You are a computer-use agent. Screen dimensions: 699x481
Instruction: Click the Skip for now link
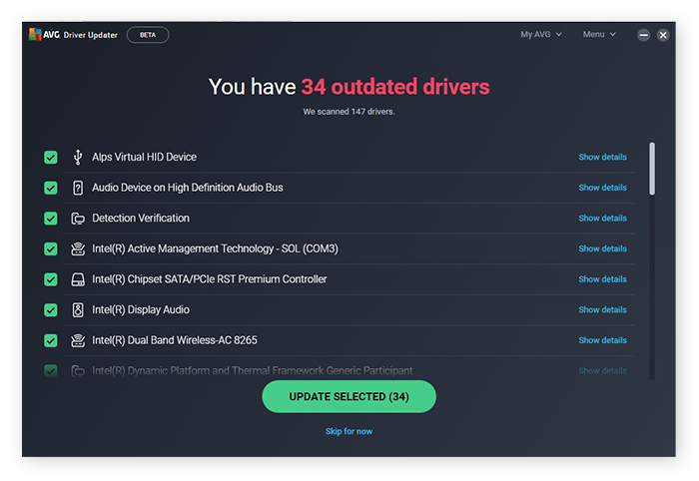click(349, 431)
